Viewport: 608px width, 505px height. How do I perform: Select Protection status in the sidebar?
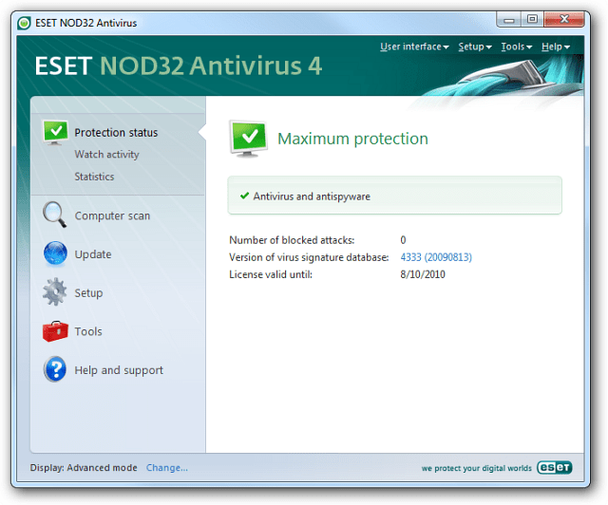pyautogui.click(x=116, y=133)
